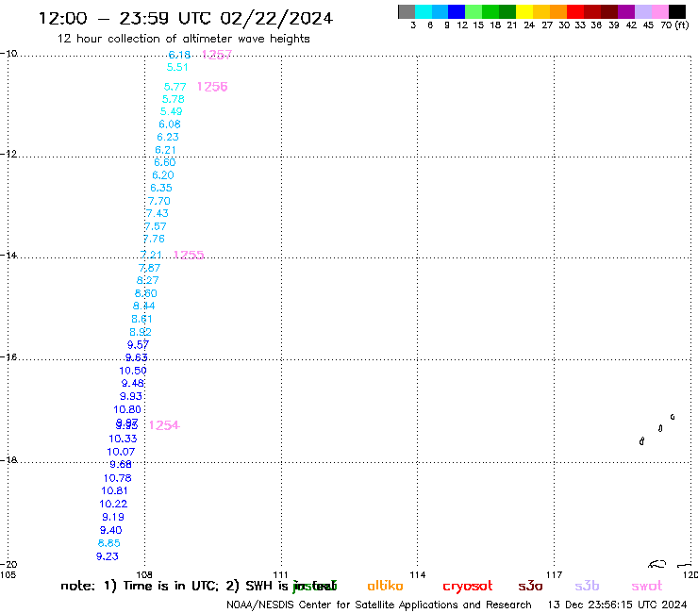This screenshot has height=613, width=698.
Task: Click the value 6.23
Action: [168, 137]
